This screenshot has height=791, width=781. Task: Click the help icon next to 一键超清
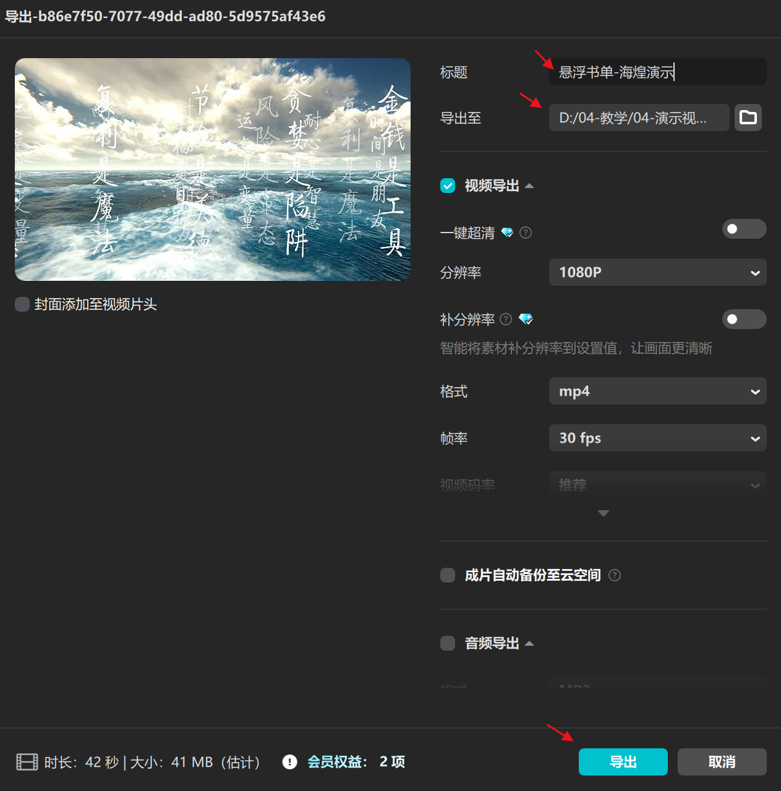coord(526,232)
